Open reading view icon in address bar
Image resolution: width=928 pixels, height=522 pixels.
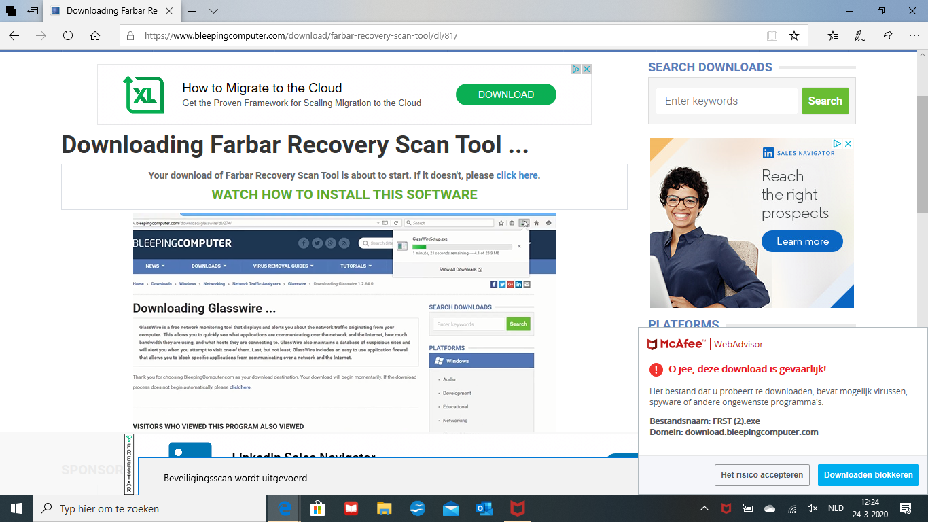(x=772, y=35)
